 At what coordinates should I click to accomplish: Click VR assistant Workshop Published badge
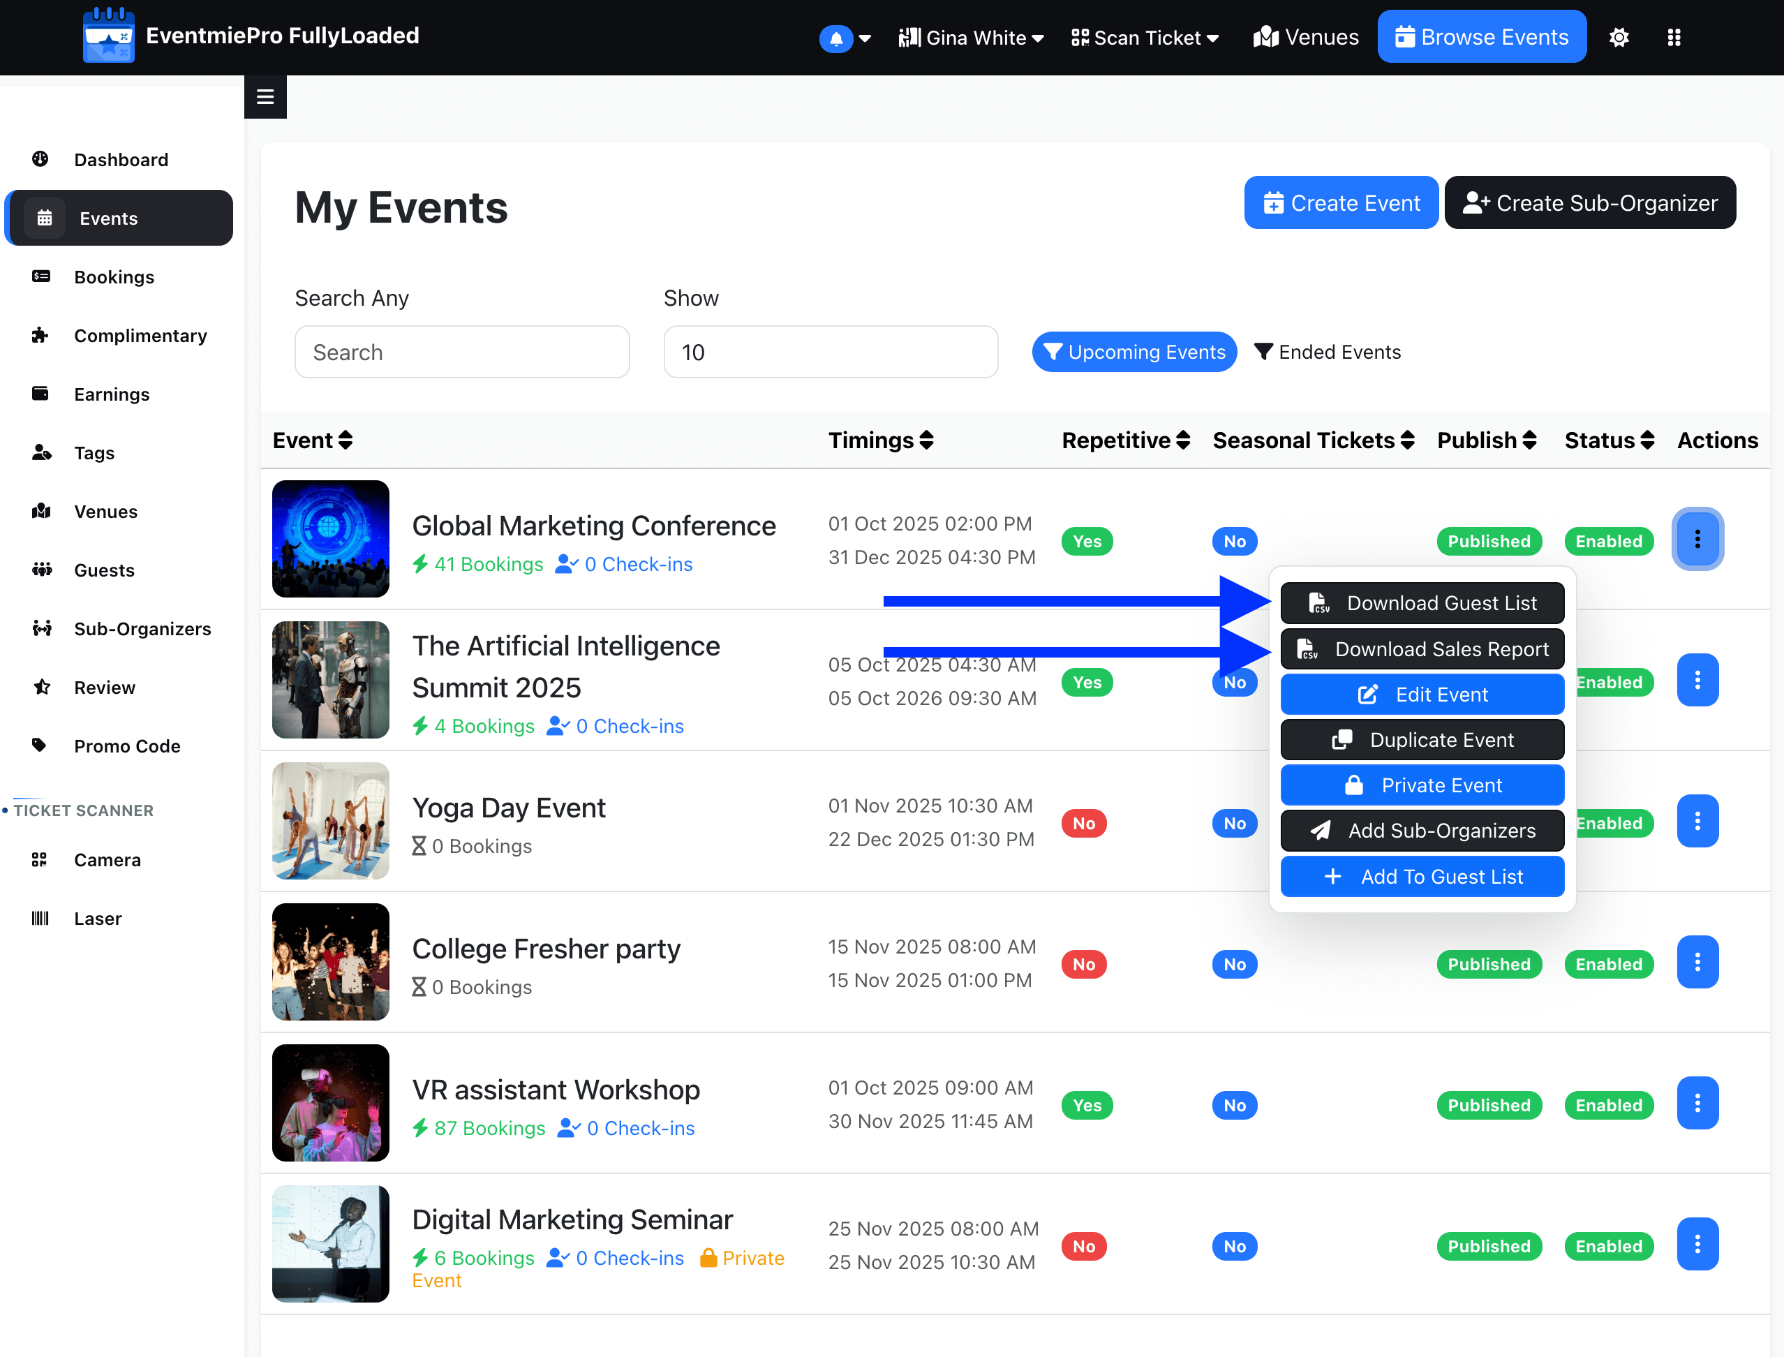pos(1489,1105)
